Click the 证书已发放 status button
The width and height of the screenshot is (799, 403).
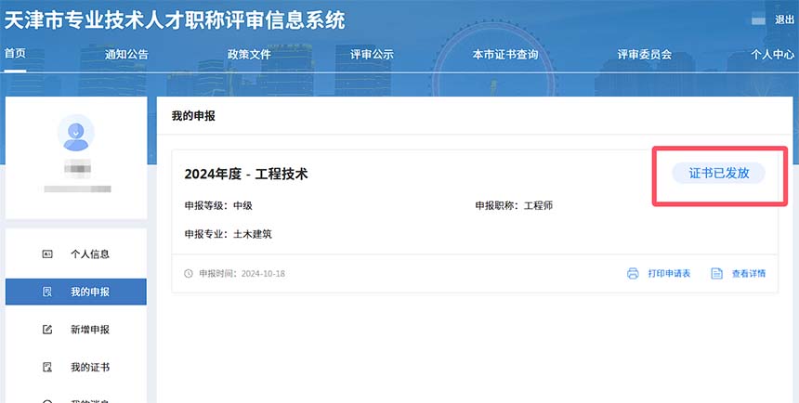pyautogui.click(x=718, y=174)
